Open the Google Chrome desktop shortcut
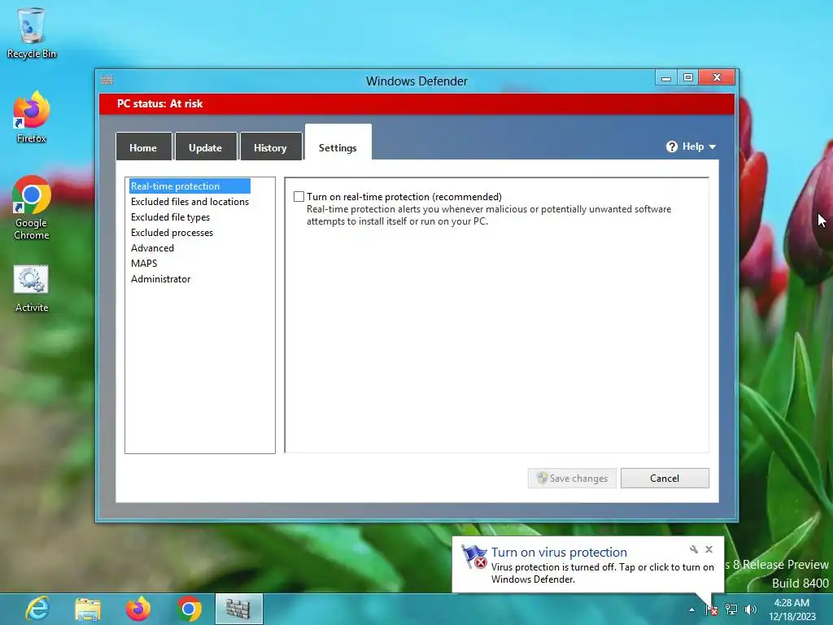This screenshot has width=833, height=625. pos(32,208)
